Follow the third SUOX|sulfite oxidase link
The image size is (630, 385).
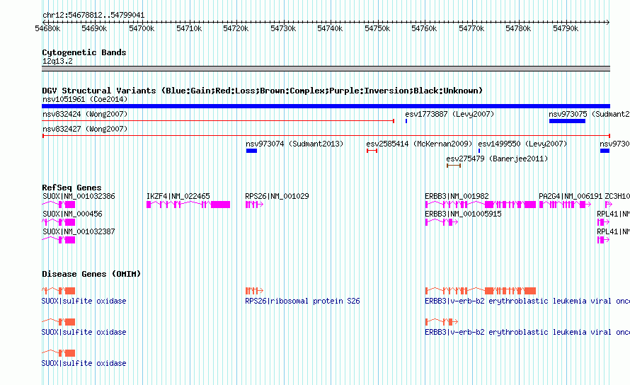[x=84, y=363]
